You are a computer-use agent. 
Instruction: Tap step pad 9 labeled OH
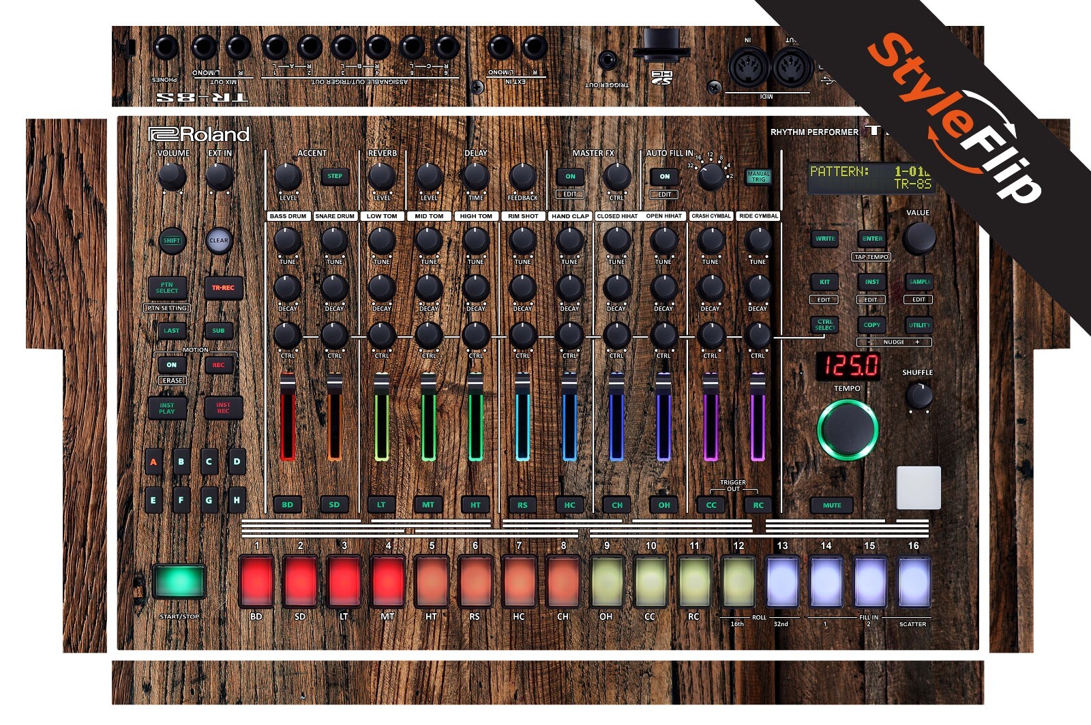tap(607, 582)
